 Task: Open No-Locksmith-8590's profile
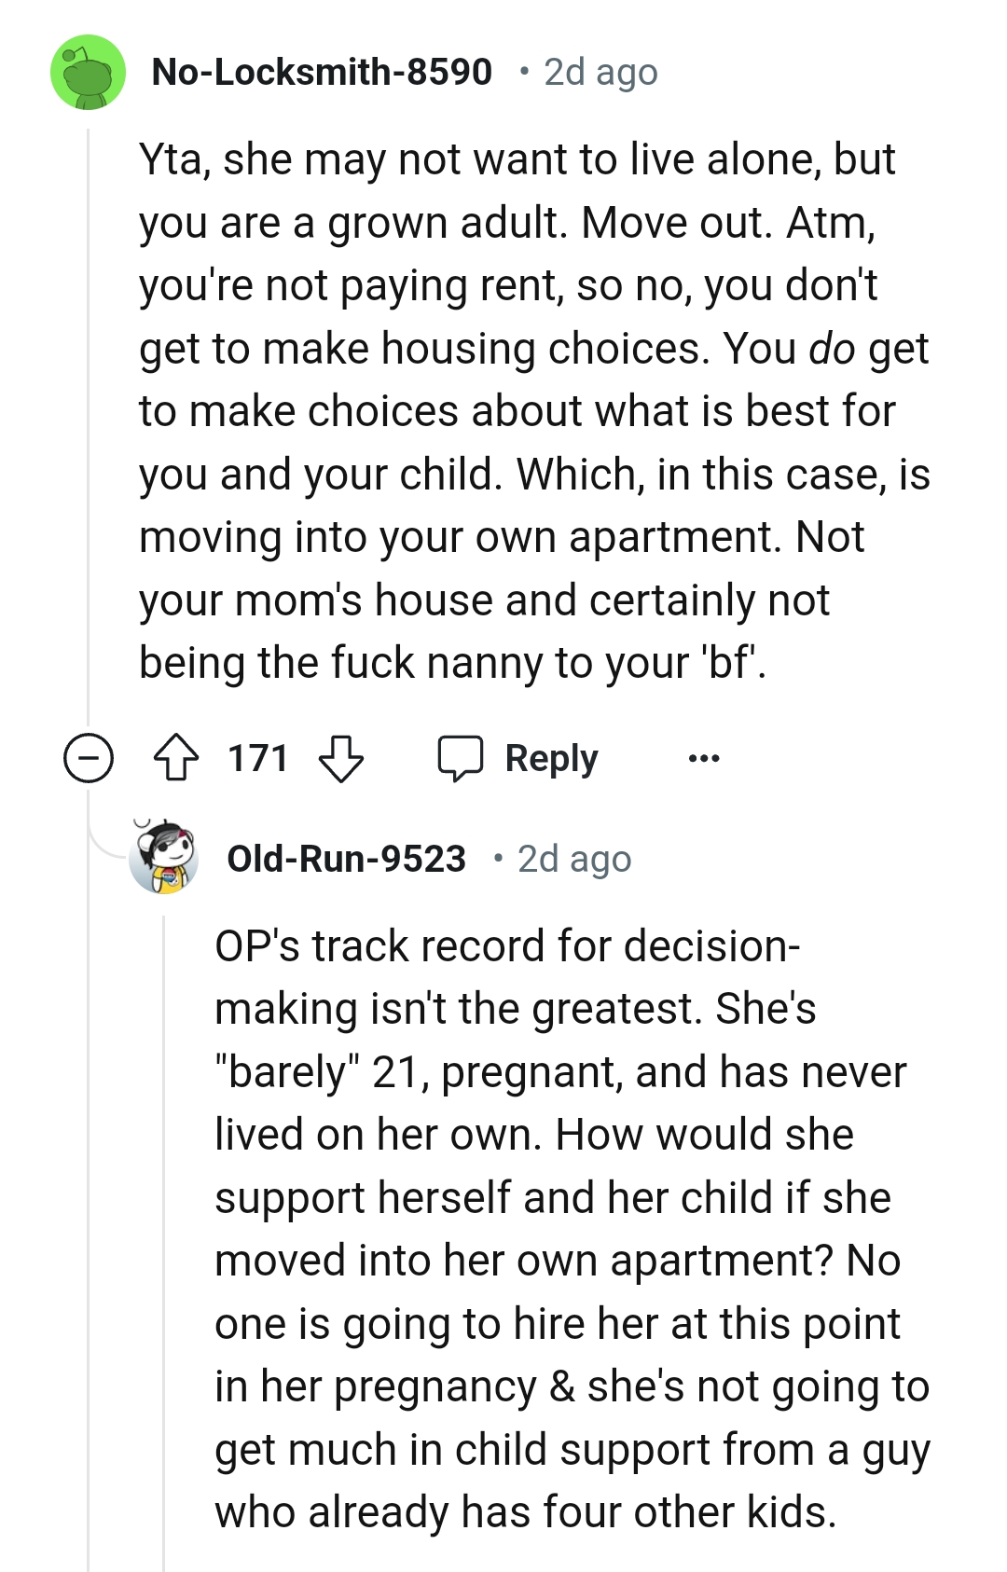322,71
